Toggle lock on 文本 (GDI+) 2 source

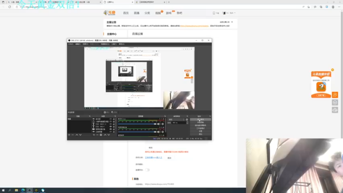click(114, 124)
